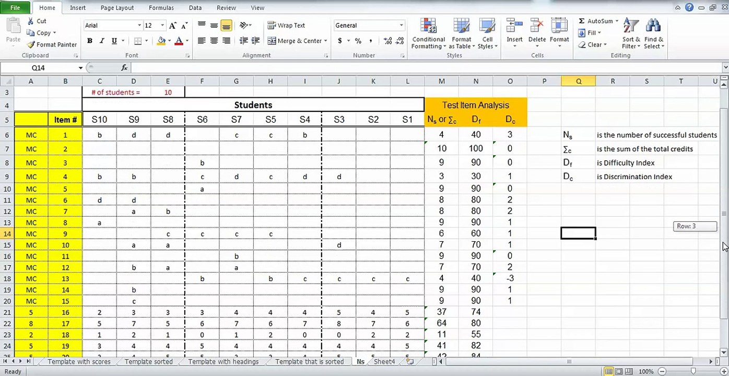Image resolution: width=729 pixels, height=376 pixels.
Task: Toggle Align Text Right
Action: [x=226, y=41]
